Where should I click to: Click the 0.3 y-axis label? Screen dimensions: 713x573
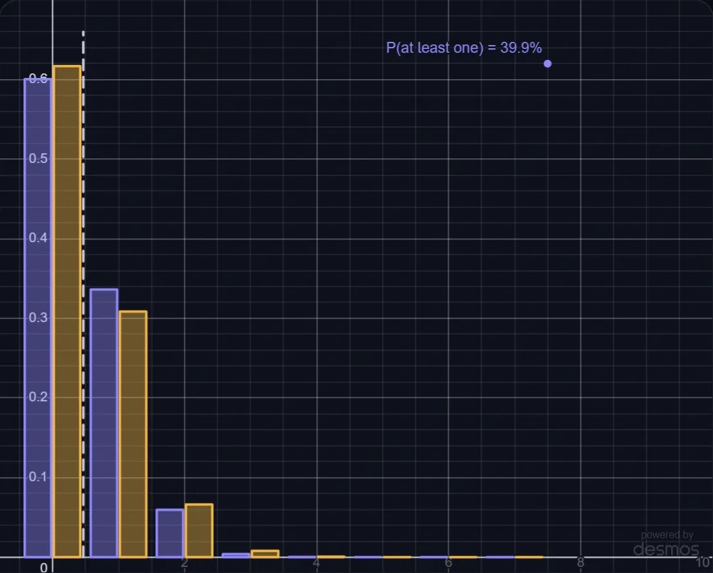coord(38,317)
